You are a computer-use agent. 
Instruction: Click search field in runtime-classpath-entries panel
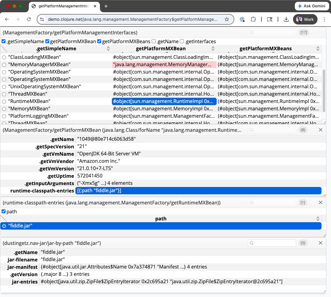click(x=272, y=202)
